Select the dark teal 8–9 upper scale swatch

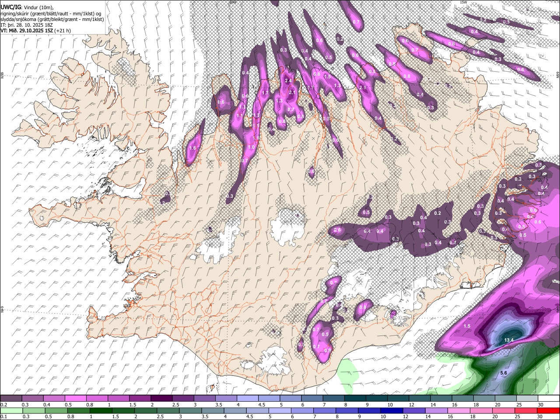tap(354, 399)
